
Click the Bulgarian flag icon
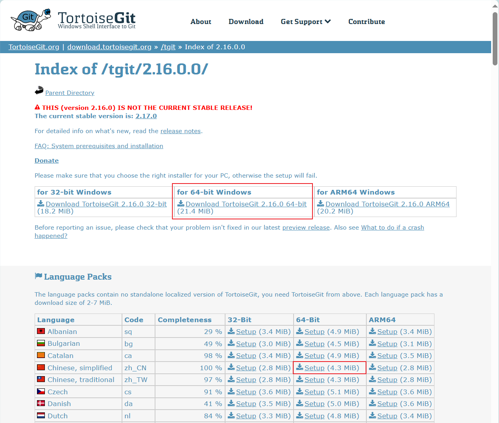pyautogui.click(x=41, y=343)
